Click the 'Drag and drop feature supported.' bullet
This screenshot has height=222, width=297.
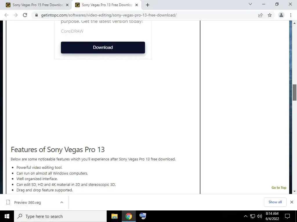(44, 190)
